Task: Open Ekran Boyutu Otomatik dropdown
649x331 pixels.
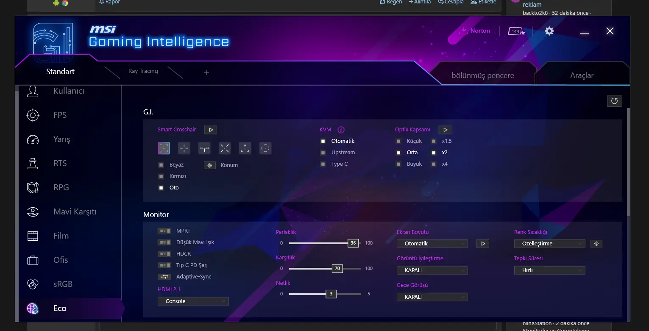Action: (432, 244)
